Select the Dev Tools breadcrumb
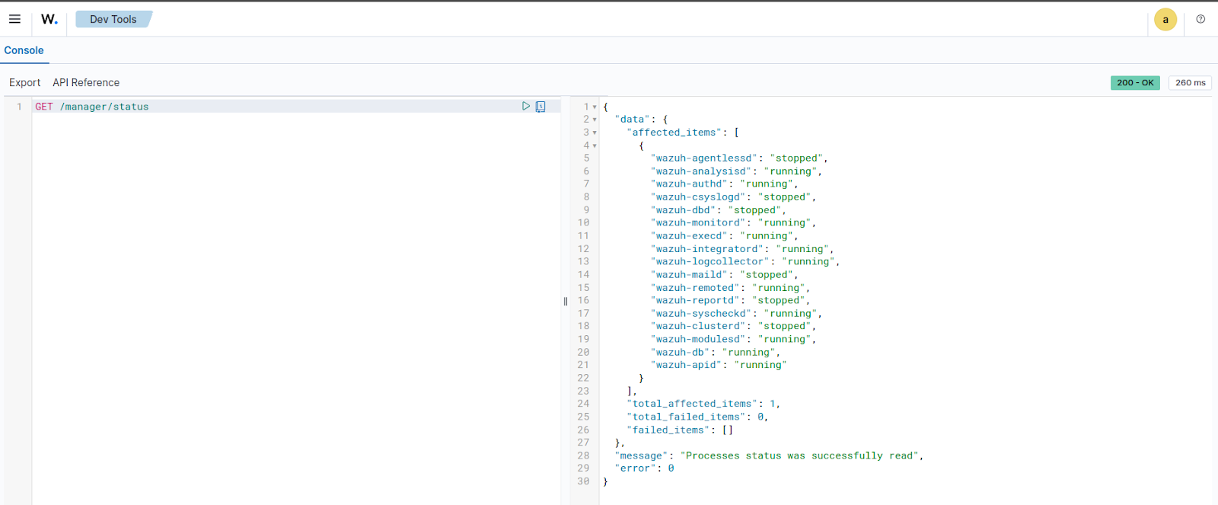Screen dimensions: 1218x505 coord(113,19)
